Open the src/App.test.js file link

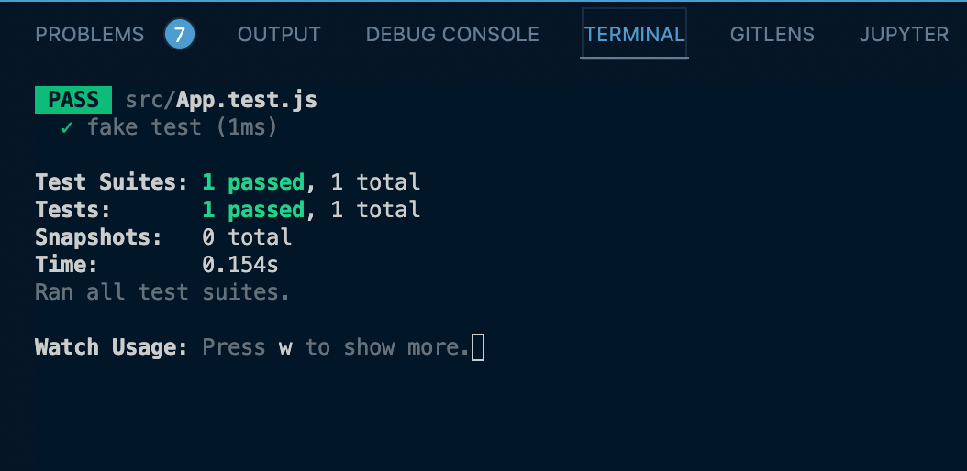pos(221,100)
